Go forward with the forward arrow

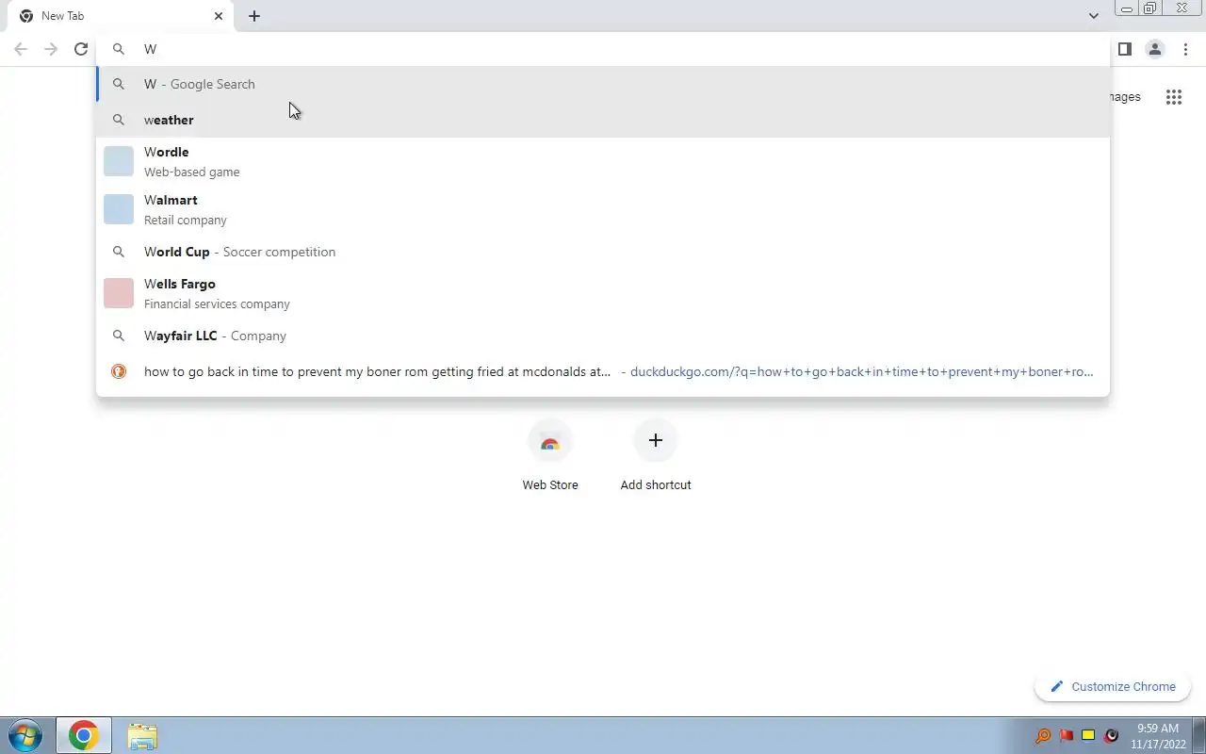coord(51,49)
